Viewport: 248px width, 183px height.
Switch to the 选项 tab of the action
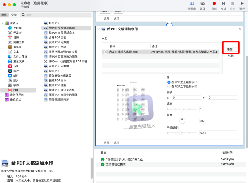(116, 143)
